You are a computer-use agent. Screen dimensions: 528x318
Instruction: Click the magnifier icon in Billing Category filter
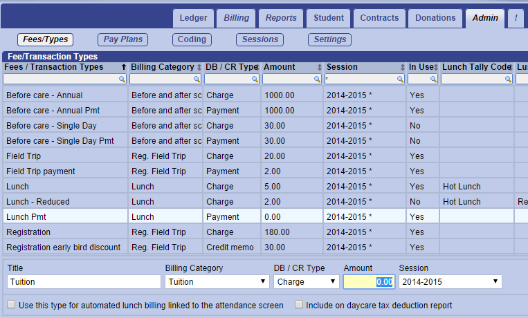[x=197, y=79]
